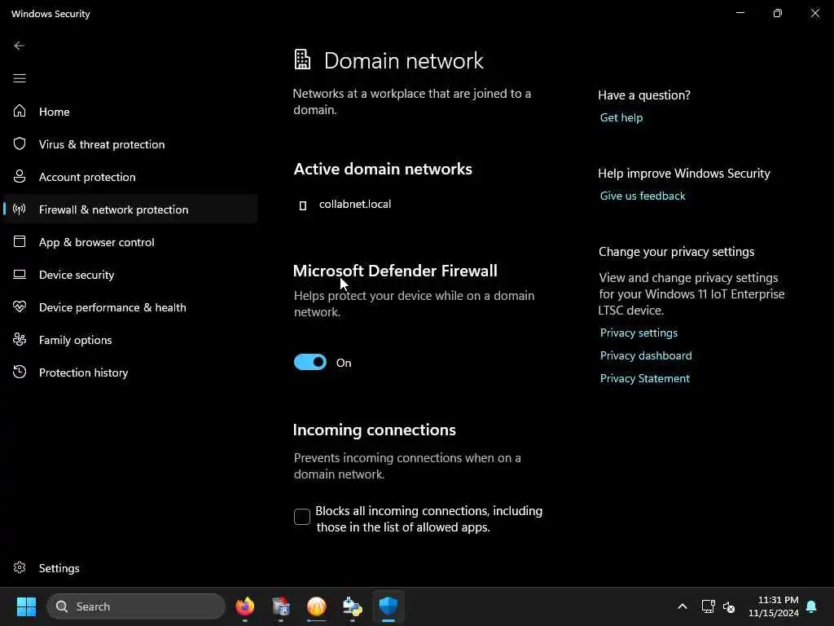The width and height of the screenshot is (834, 626).
Task: Click the Device performance & health heart icon
Action: [x=20, y=306]
